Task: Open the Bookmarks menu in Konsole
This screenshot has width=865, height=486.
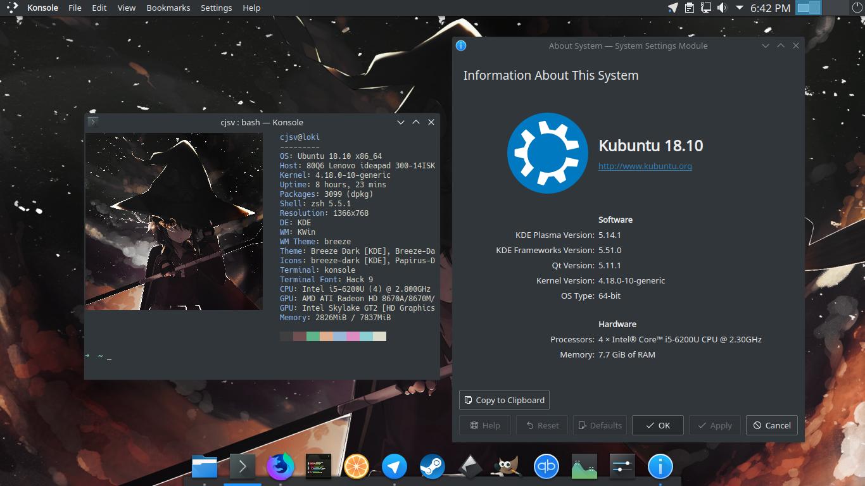Action: point(168,8)
